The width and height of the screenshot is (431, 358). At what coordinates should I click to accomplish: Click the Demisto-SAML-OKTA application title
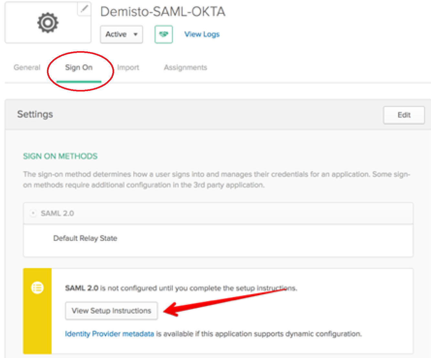pyautogui.click(x=163, y=12)
